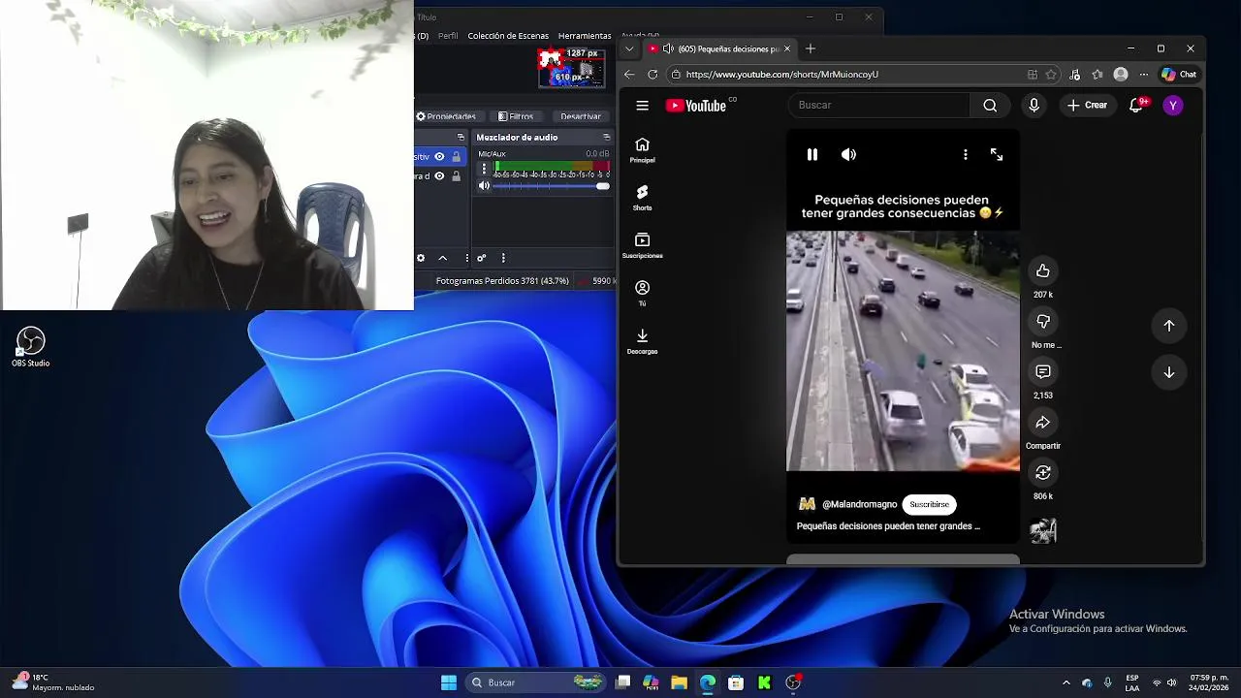Expand the Short to fullscreen
1241x698 pixels.
click(x=996, y=155)
